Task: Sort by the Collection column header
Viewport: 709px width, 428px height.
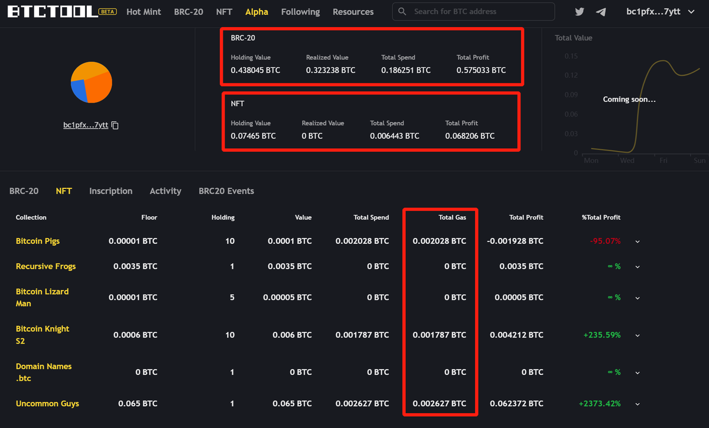Action: (x=31, y=217)
